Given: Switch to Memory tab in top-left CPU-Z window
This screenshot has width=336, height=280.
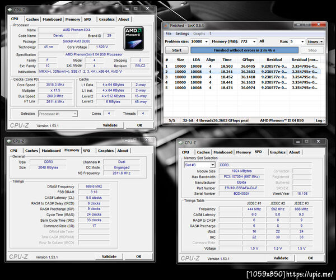Looking at the screenshot, I should [73, 19].
